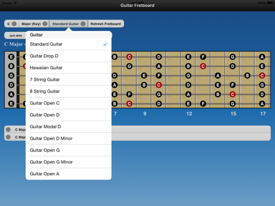This screenshot has height=206, width=275.
Task: Click the red C note at 15th fret A string
Action: click(x=233, y=94)
